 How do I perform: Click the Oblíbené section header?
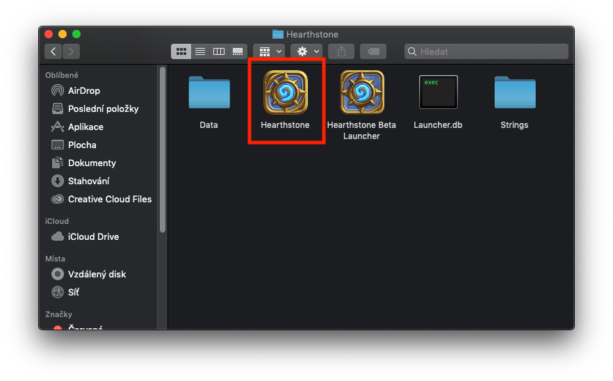pos(62,75)
